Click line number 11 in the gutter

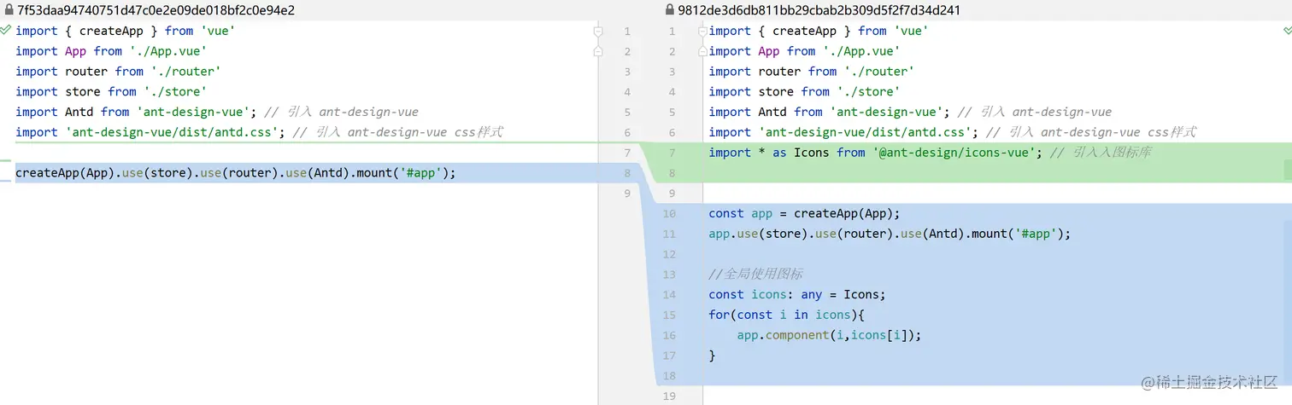pos(669,234)
